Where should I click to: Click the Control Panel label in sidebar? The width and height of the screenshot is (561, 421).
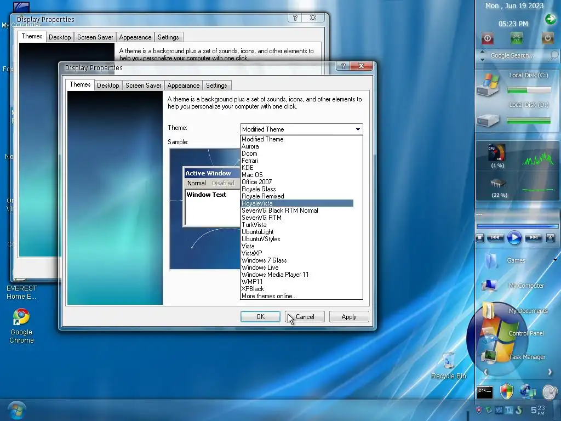coord(526,333)
